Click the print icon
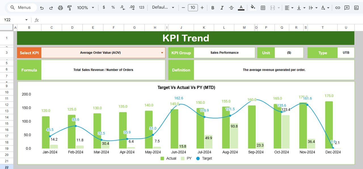The width and height of the screenshot is (363, 169). pyautogui.click(x=60, y=8)
